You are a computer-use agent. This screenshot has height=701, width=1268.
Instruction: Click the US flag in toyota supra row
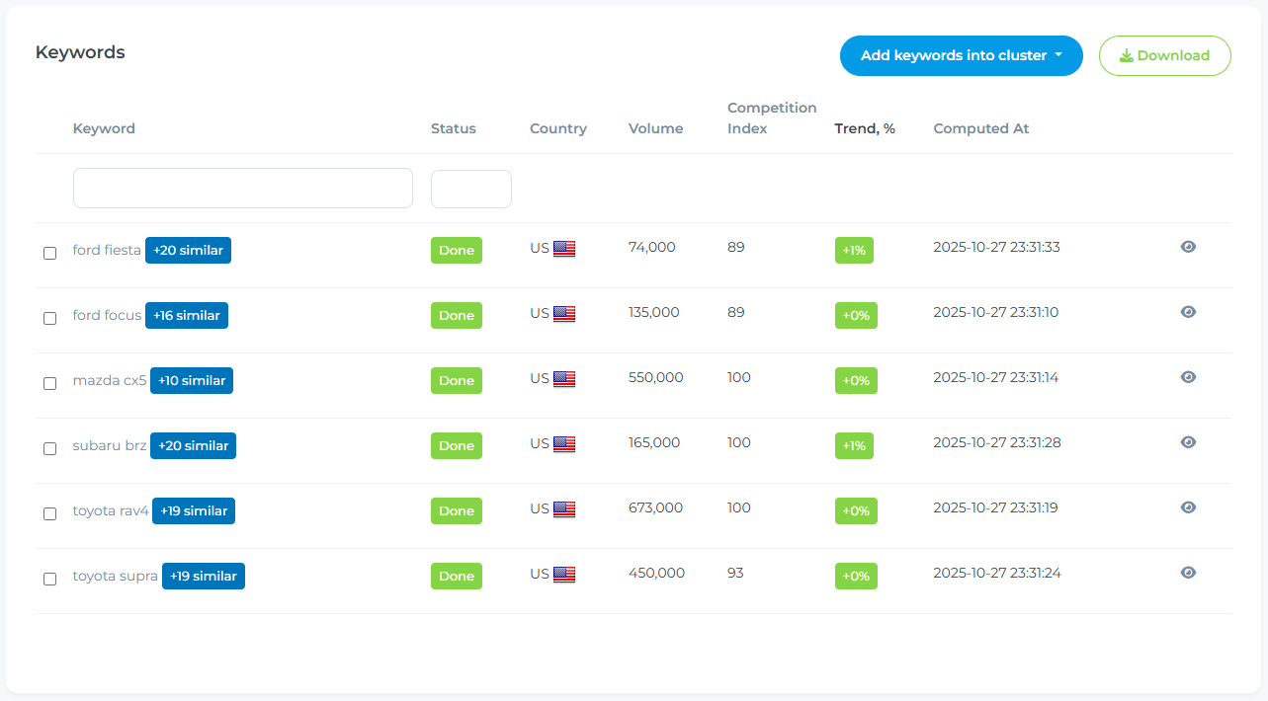(x=563, y=575)
